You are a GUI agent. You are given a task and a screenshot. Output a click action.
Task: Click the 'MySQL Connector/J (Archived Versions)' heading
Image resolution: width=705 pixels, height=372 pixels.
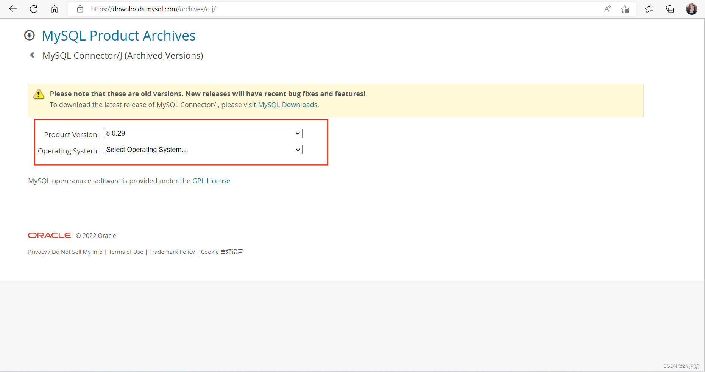click(x=123, y=56)
